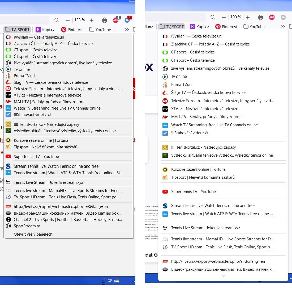Select XTV.cz entry in left menu
Screen dimensions: 292x288
point(68,95)
